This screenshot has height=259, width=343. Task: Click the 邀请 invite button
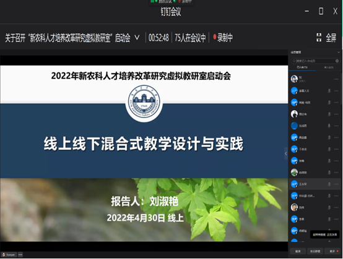click(x=298, y=251)
